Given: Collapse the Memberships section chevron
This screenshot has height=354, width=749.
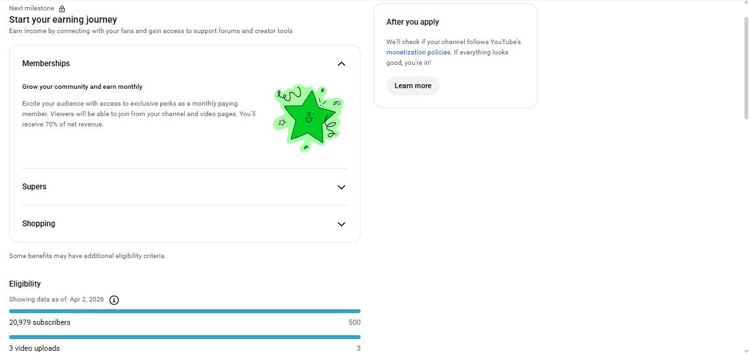Looking at the screenshot, I should click(x=341, y=64).
